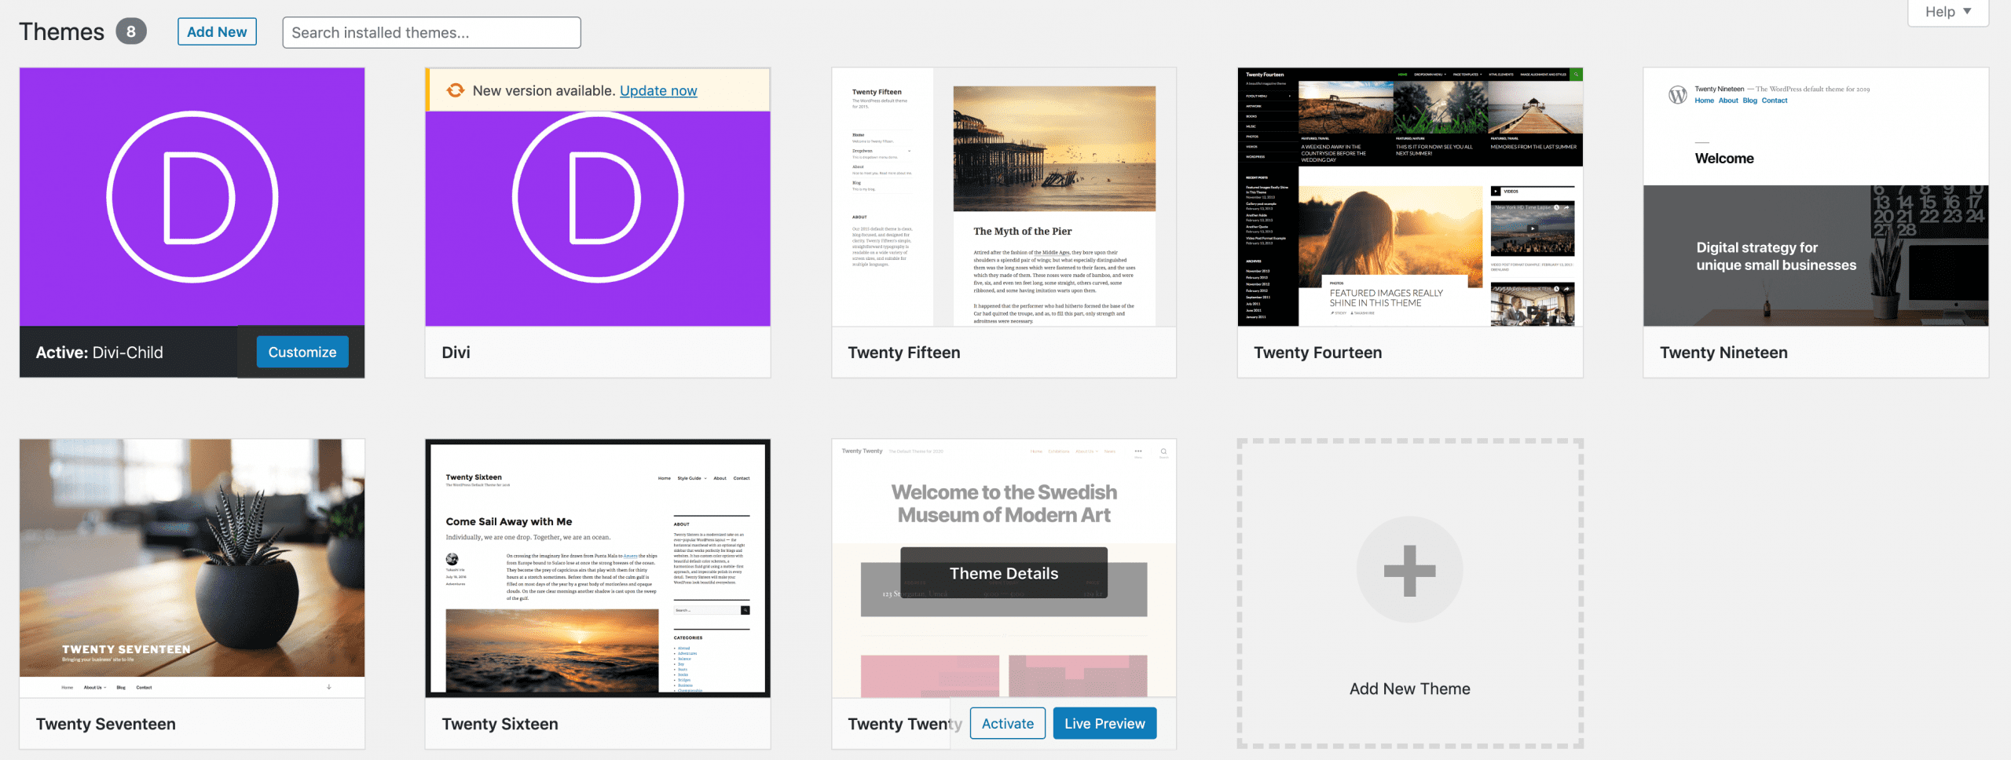
Task: Open the Twenty Sixteen theme screenshot
Action: pyautogui.click(x=598, y=568)
